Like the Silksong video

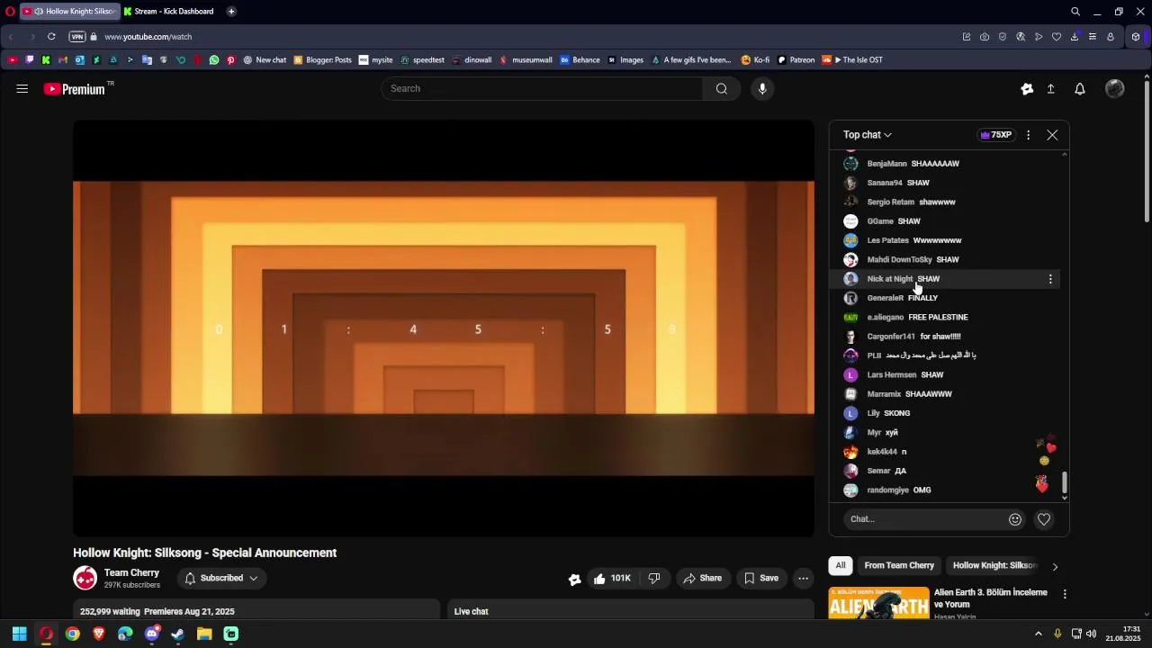(x=612, y=579)
